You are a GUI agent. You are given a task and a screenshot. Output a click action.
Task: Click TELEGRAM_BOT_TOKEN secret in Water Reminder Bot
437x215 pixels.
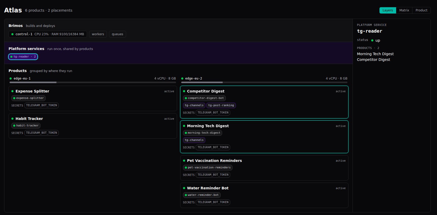213,202
